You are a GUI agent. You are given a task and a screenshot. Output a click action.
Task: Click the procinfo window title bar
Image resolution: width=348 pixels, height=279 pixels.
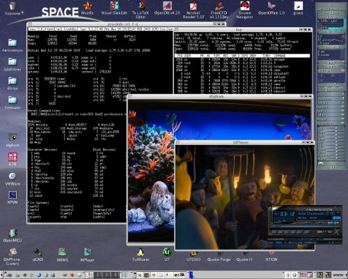[x=123, y=24]
